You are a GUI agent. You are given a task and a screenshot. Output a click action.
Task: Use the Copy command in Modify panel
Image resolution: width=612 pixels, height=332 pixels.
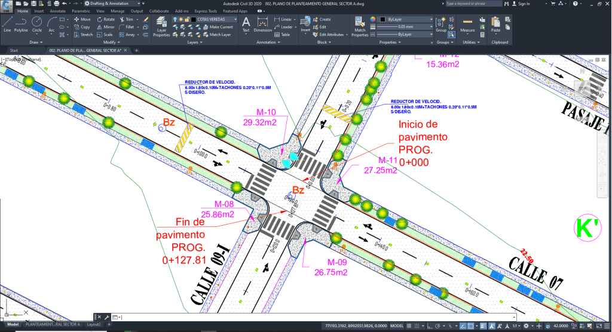[x=82, y=27]
